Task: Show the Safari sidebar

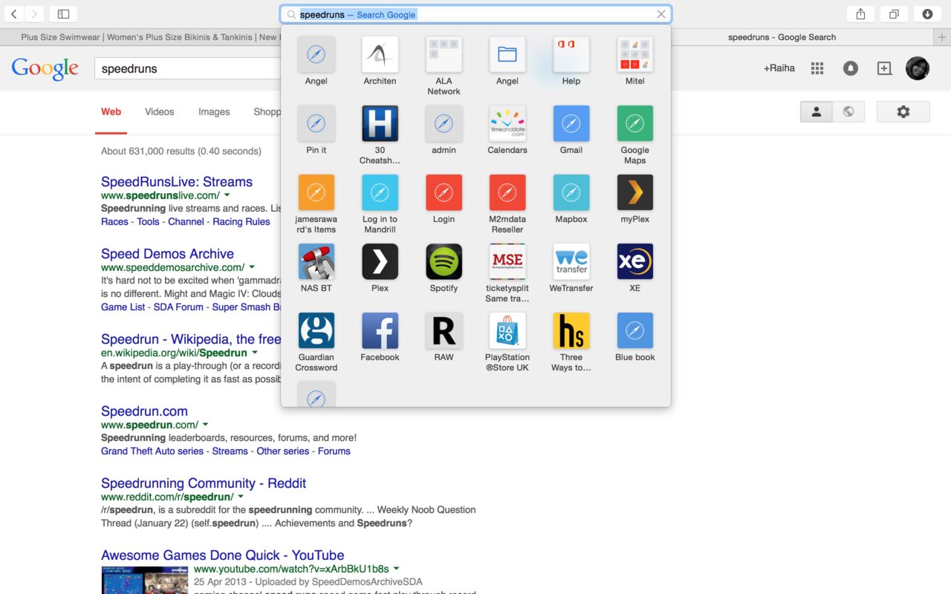Action: click(63, 14)
